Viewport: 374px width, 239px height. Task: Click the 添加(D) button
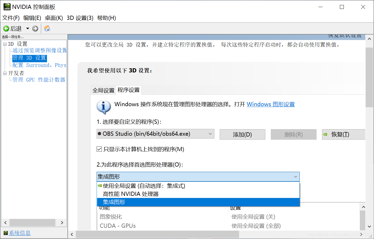(x=242, y=134)
